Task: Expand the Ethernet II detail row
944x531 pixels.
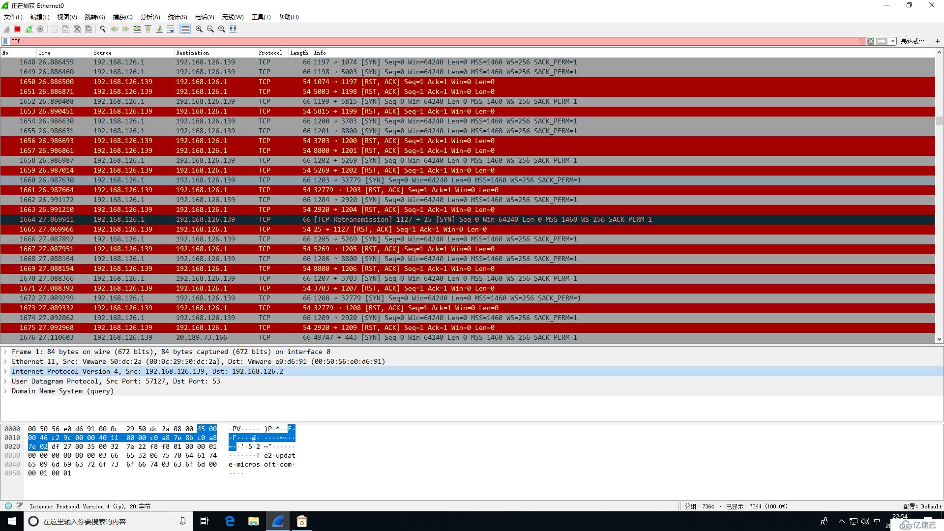Action: pyautogui.click(x=5, y=361)
